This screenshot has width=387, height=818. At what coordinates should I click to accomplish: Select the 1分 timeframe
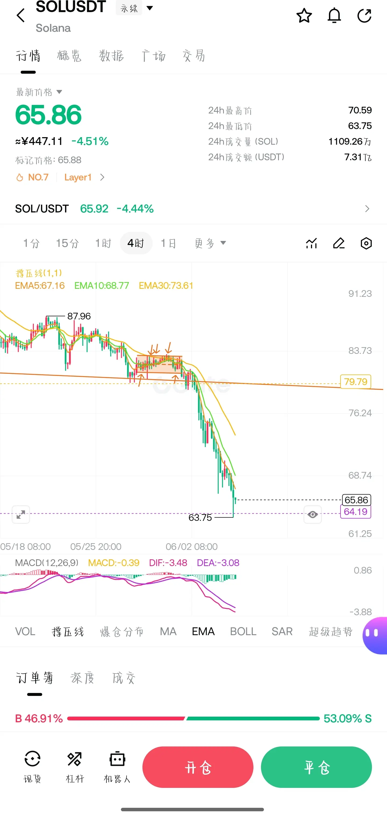pyautogui.click(x=31, y=243)
